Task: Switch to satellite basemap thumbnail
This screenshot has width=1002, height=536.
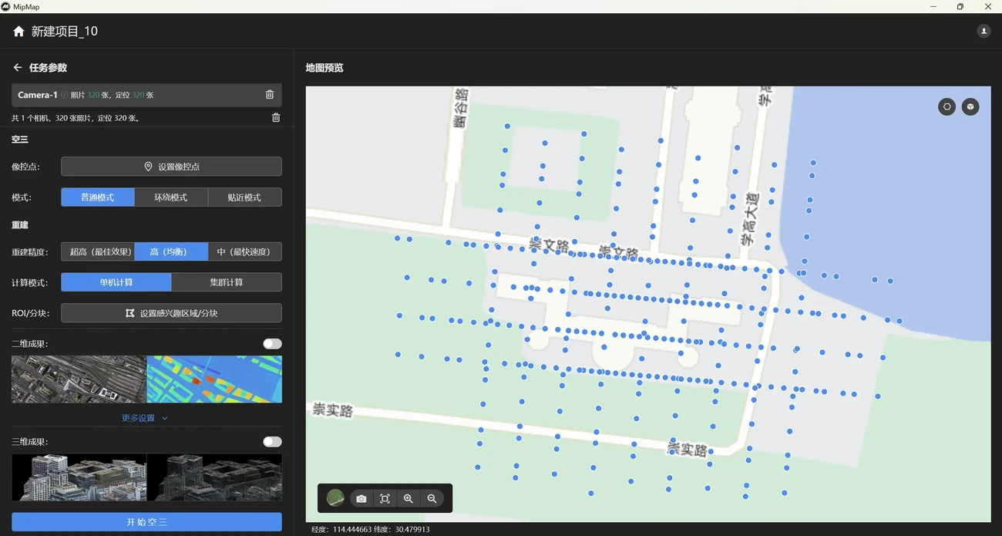Action: [x=335, y=499]
